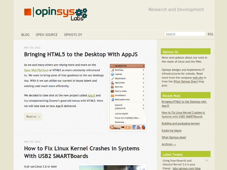The height and width of the screenshot is (170, 227).
Task: Click the Opinsys Labs logo
Action: point(56,14)
